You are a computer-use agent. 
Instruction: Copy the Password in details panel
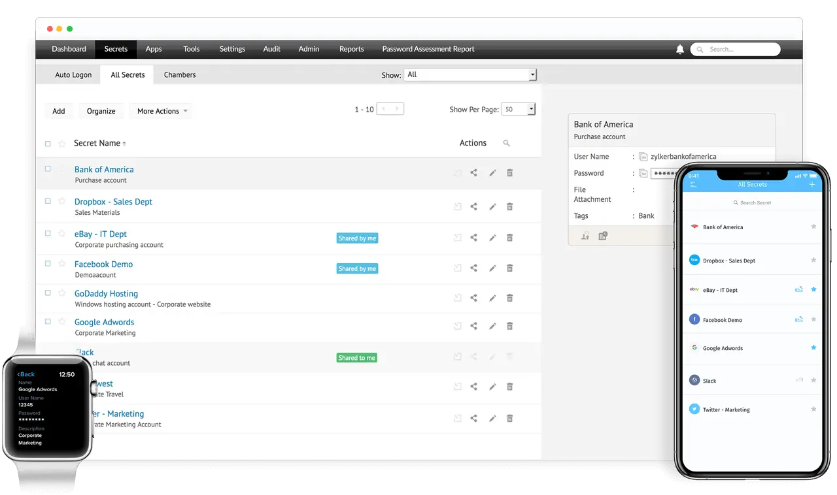[643, 173]
